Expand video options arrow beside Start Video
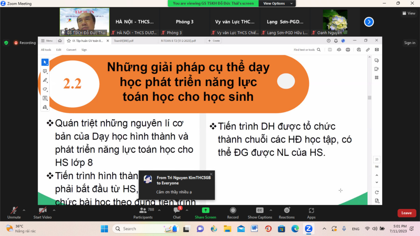This screenshot has width=420, height=236. click(x=54, y=210)
